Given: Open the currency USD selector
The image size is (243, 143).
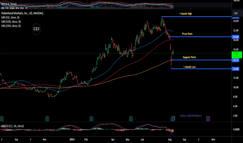Looking at the screenshot, I should coord(237,13).
